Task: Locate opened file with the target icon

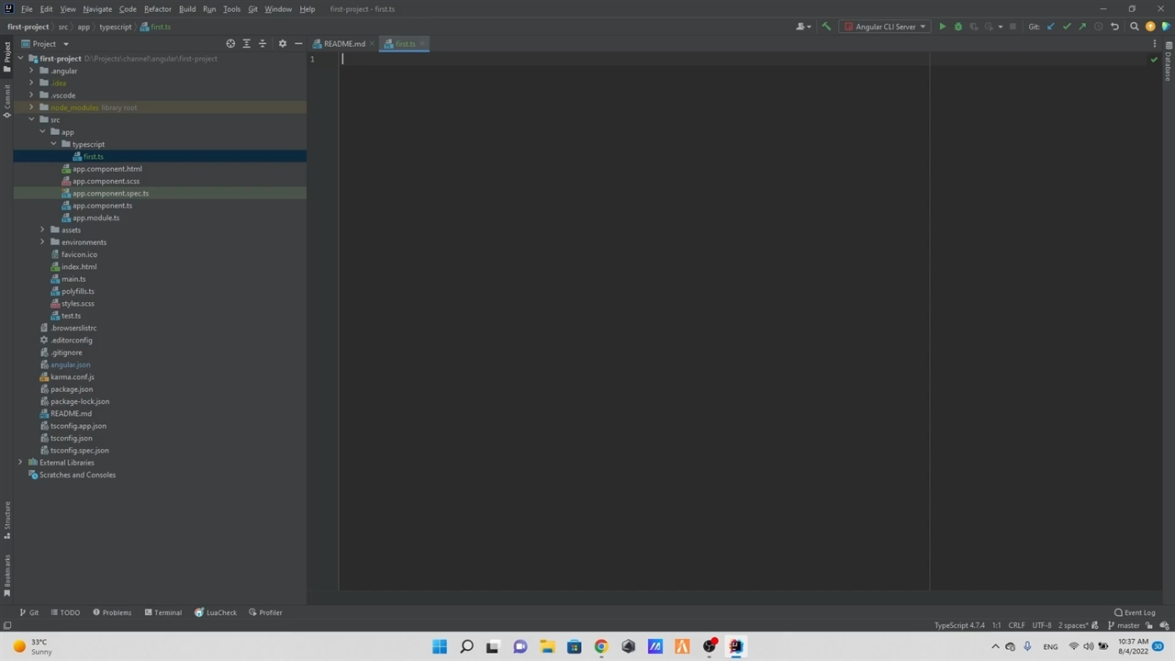Action: coord(230,43)
